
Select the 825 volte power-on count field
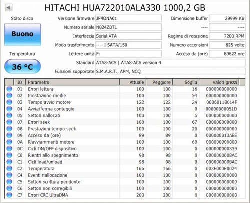(227, 45)
